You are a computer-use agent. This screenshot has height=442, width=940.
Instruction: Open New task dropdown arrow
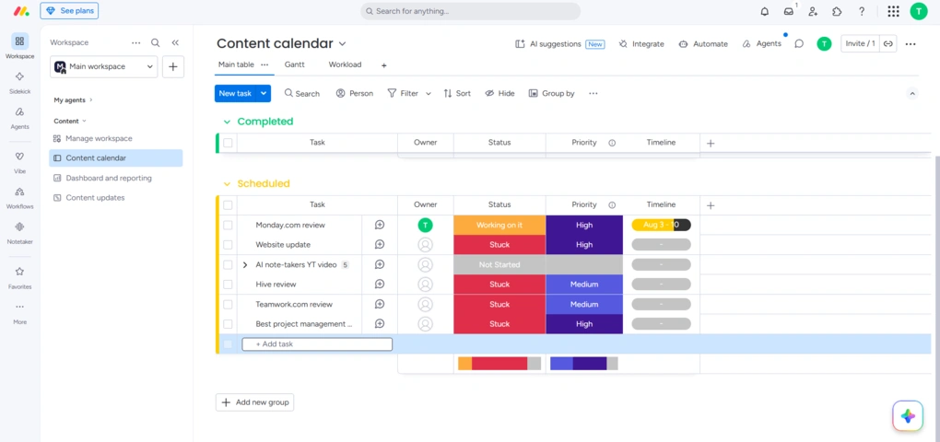tap(264, 93)
